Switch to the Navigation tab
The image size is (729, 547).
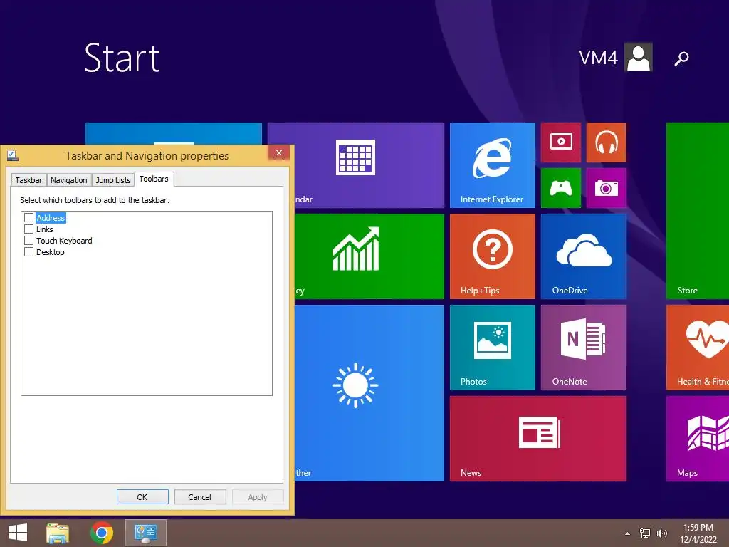(69, 180)
